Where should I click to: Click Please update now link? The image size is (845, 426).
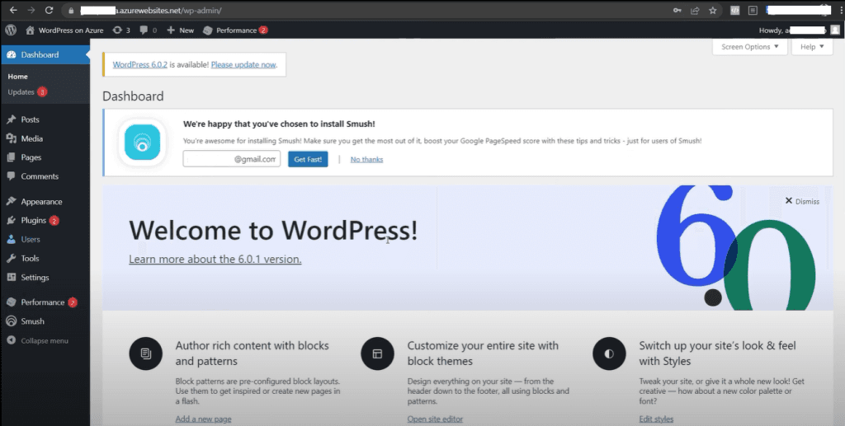click(x=243, y=64)
